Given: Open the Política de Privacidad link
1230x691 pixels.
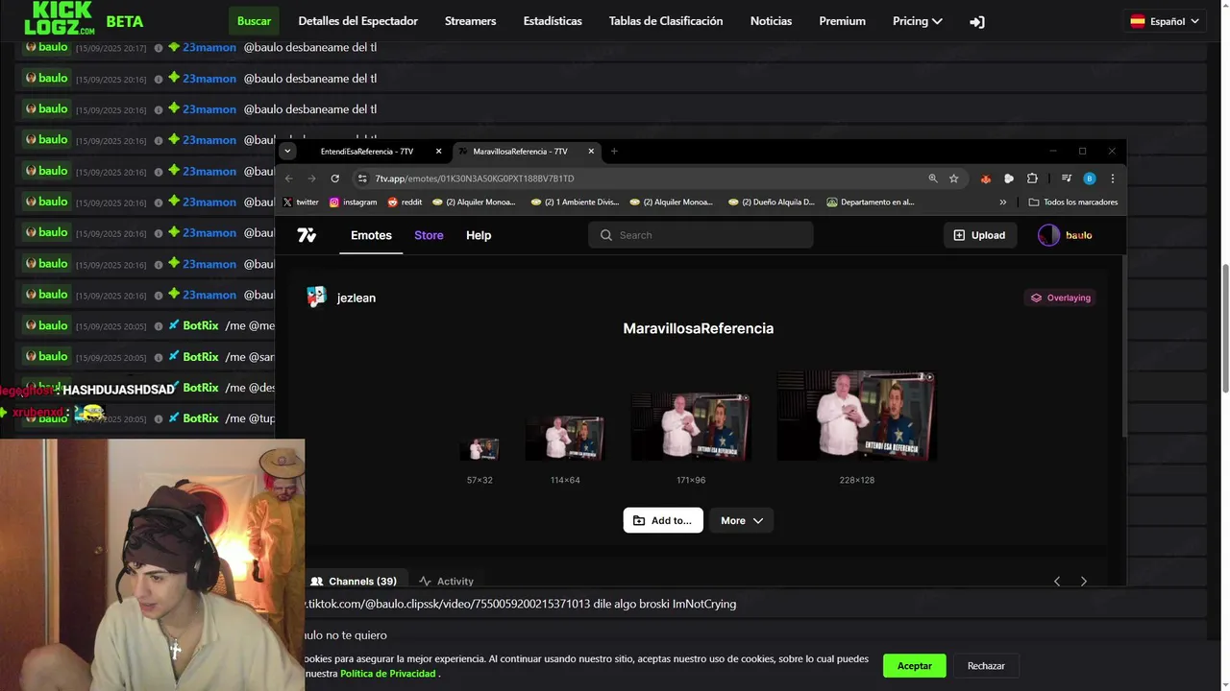Looking at the screenshot, I should (388, 674).
